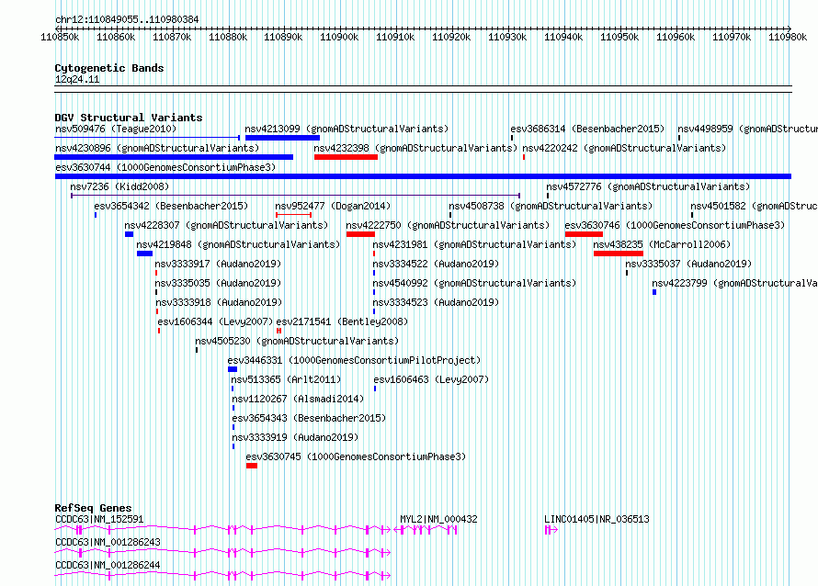
Task: Select the nsv4505230 variant label
Action: point(297,341)
